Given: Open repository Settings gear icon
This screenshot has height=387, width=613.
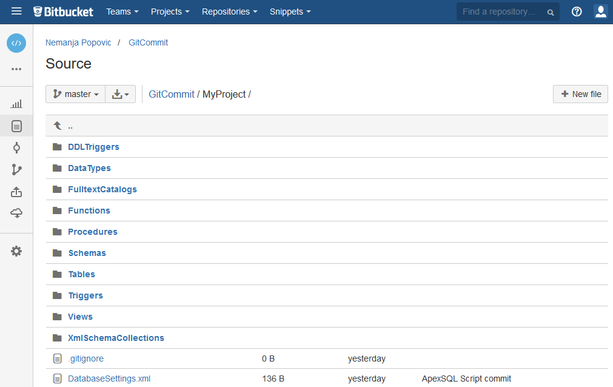Looking at the screenshot, I should [x=16, y=251].
